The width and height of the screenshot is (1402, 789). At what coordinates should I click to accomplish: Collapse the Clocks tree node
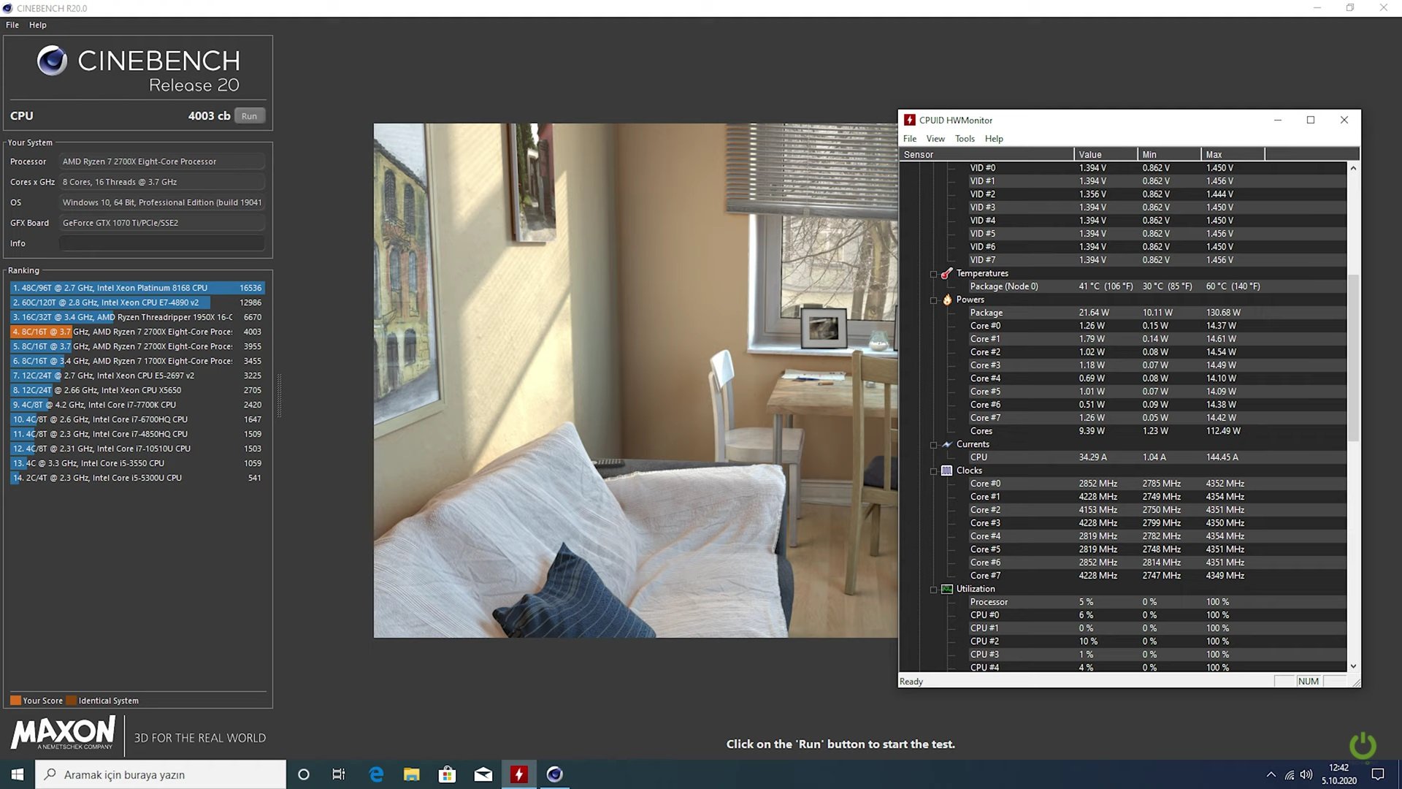pyautogui.click(x=933, y=471)
